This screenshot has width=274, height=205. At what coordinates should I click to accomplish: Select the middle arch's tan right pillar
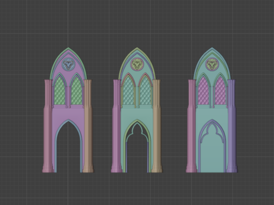coord(157,126)
